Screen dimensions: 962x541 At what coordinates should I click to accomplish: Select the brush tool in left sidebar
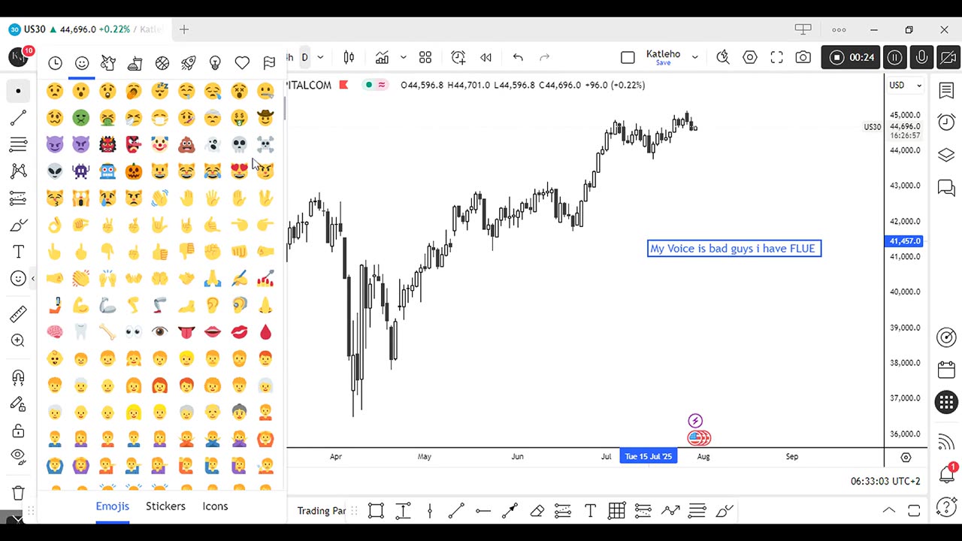click(x=18, y=225)
